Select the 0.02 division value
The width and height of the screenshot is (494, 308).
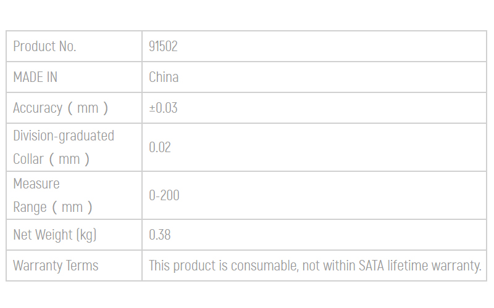(x=160, y=147)
